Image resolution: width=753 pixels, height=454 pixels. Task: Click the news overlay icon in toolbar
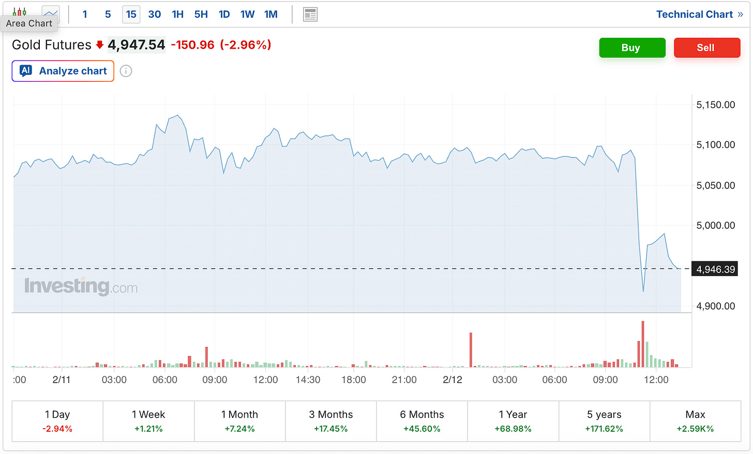point(310,14)
